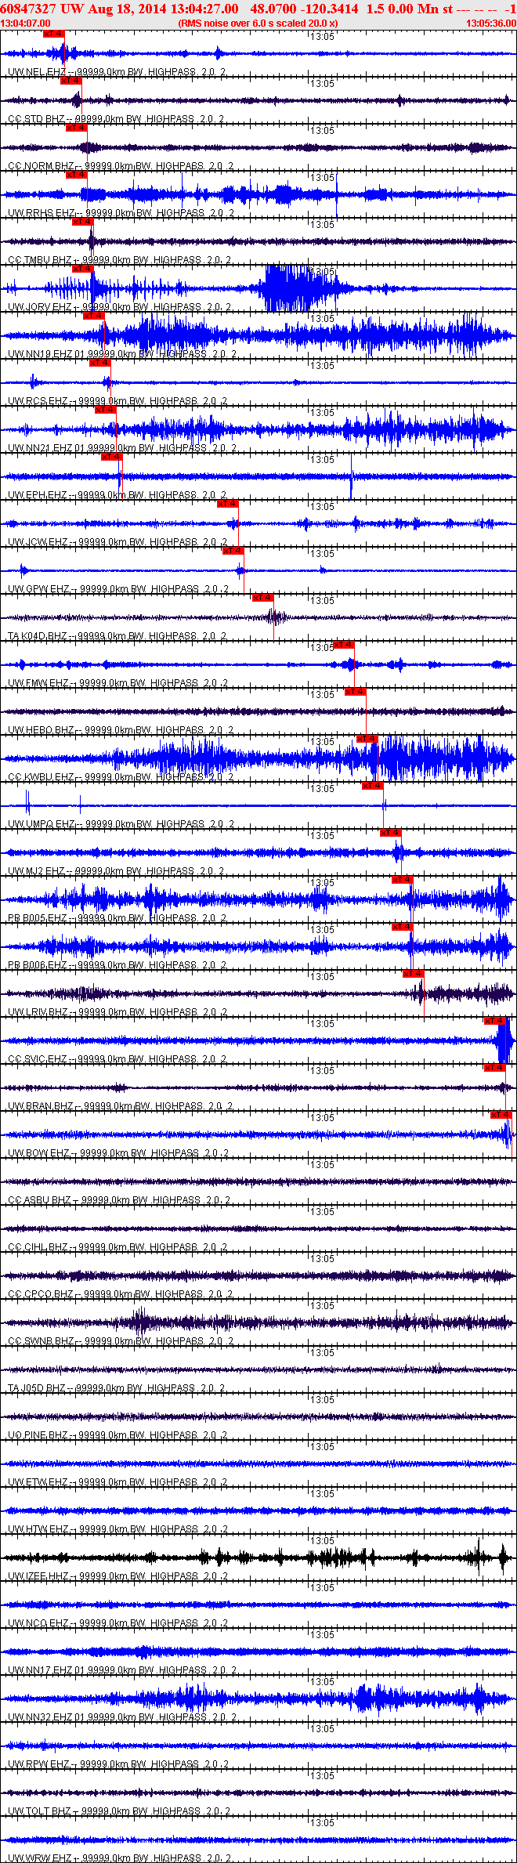
Task: Select pick marker on UW.EPH.EHZ trace
Action: (112, 457)
